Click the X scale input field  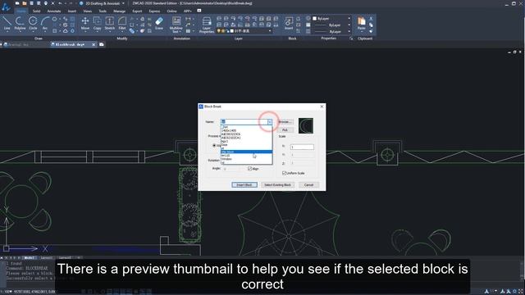(x=302, y=147)
